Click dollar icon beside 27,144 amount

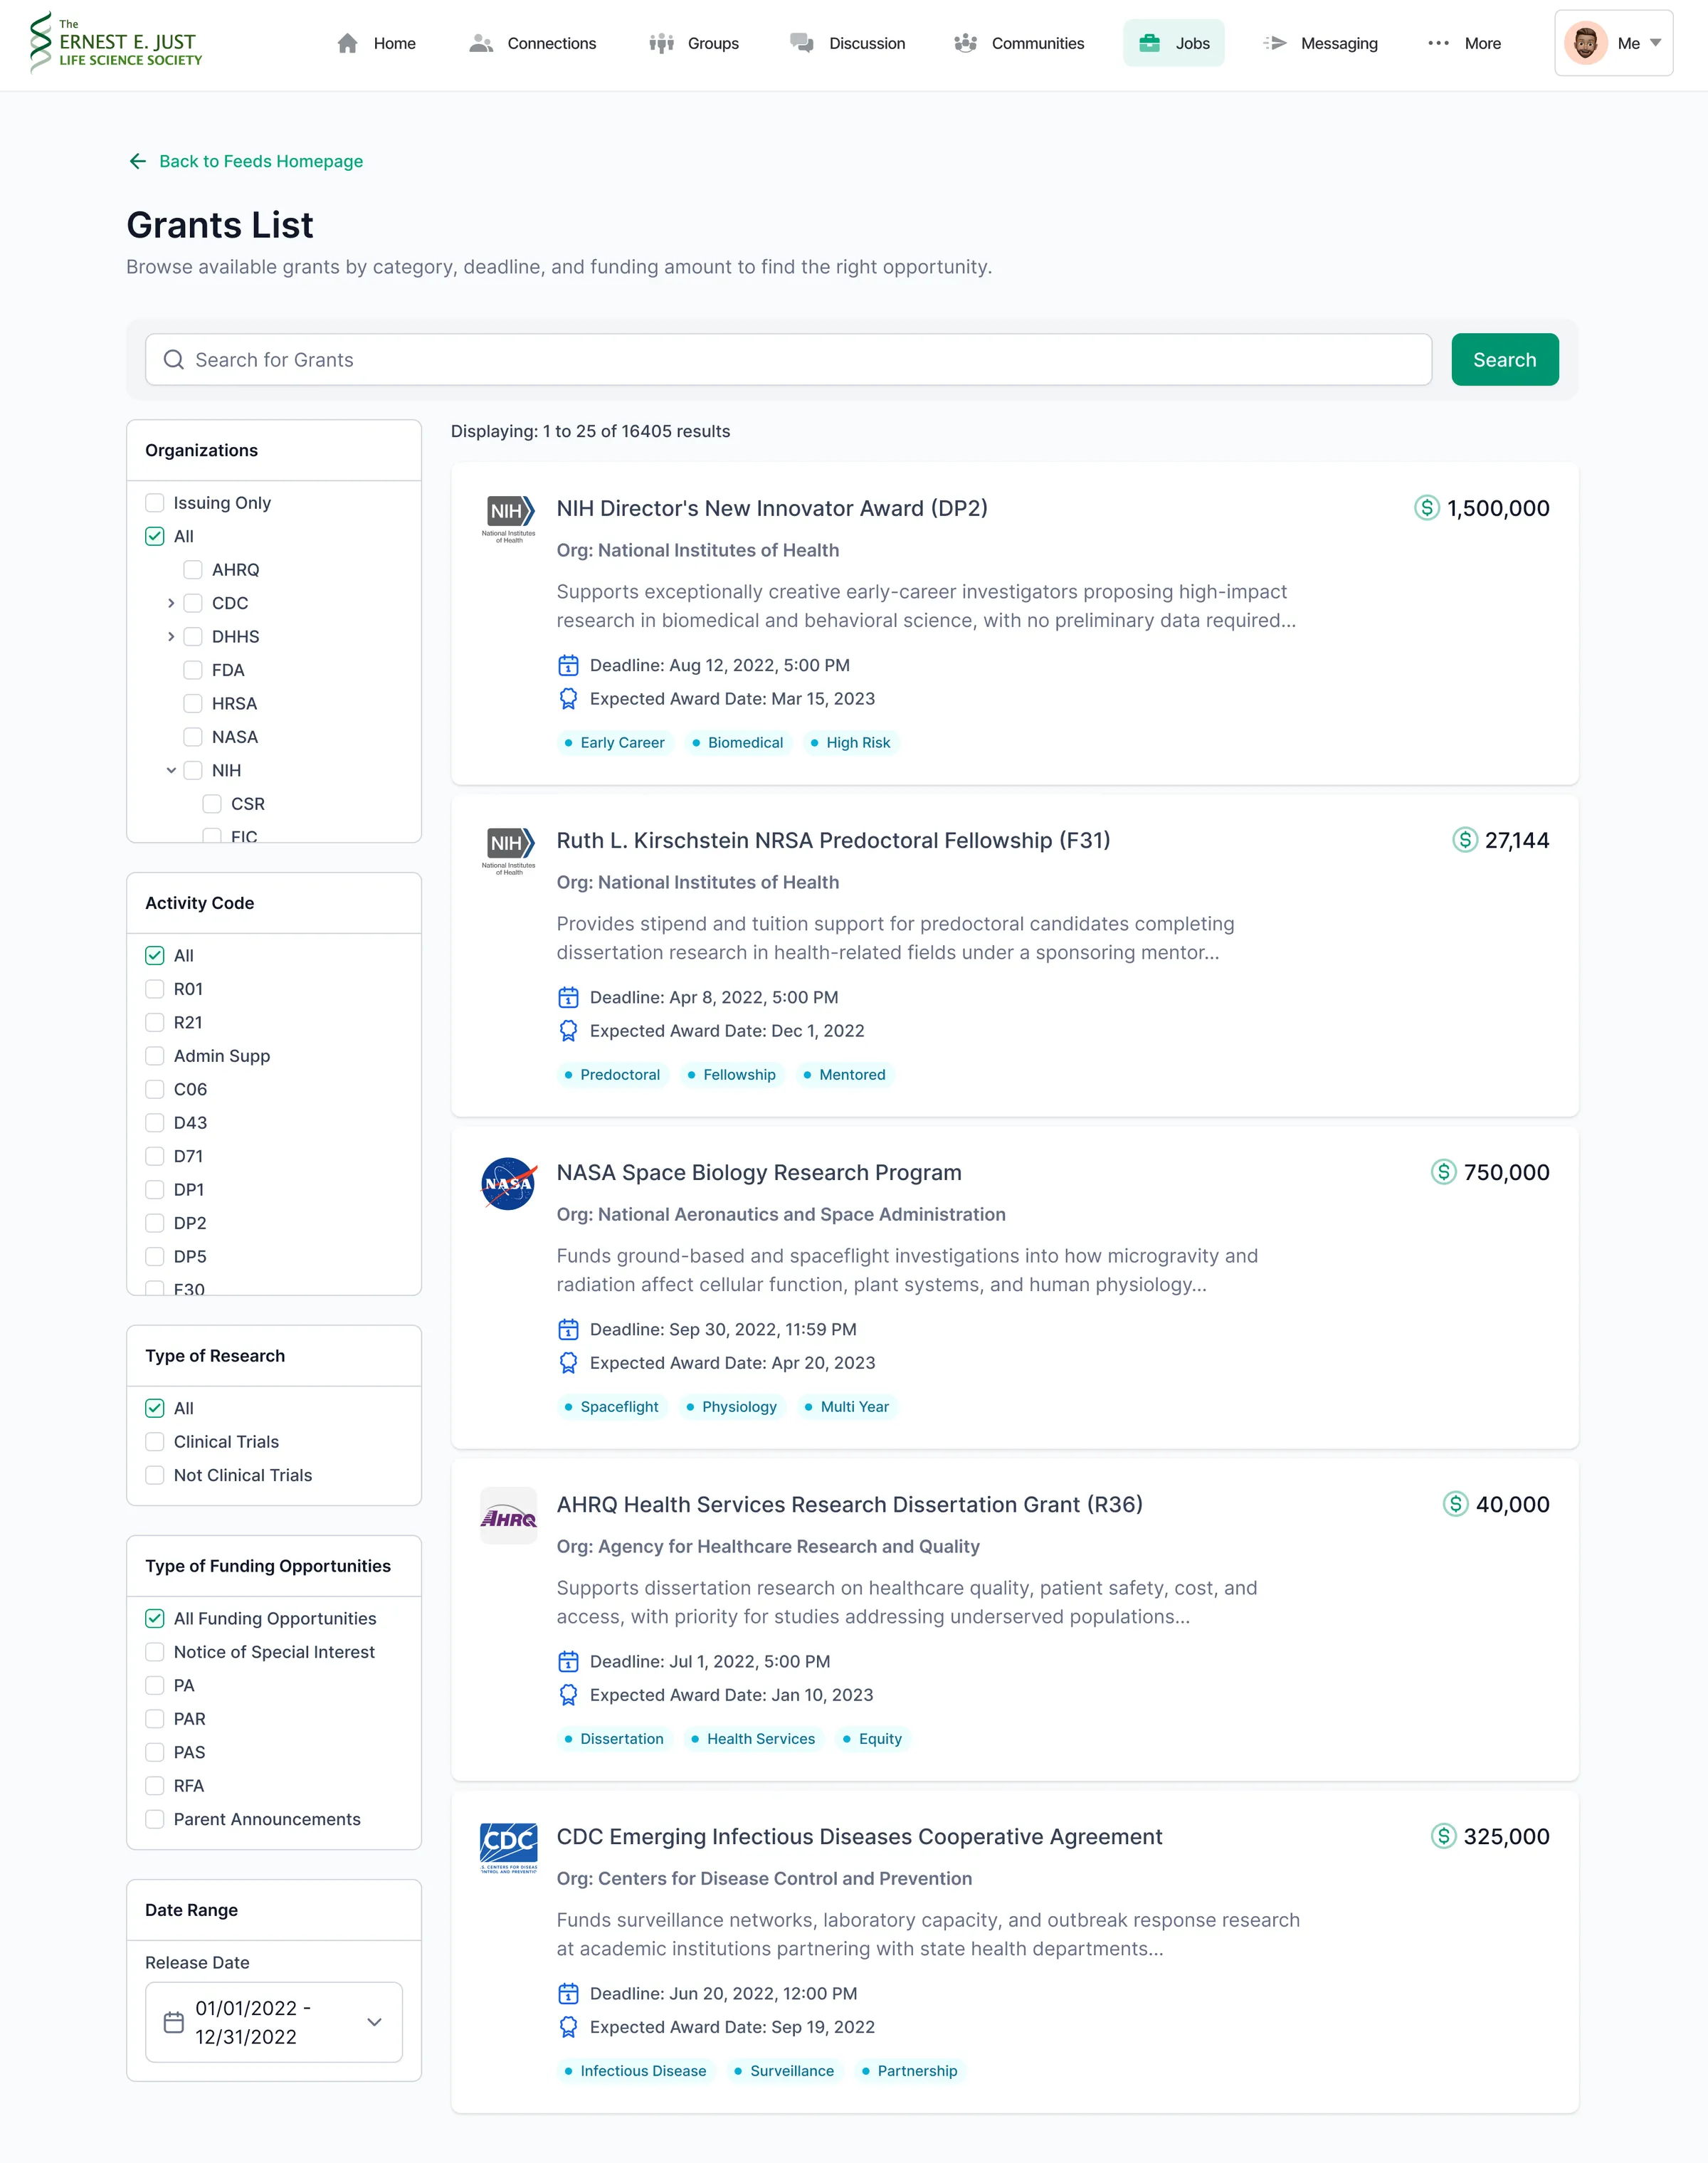tap(1465, 840)
